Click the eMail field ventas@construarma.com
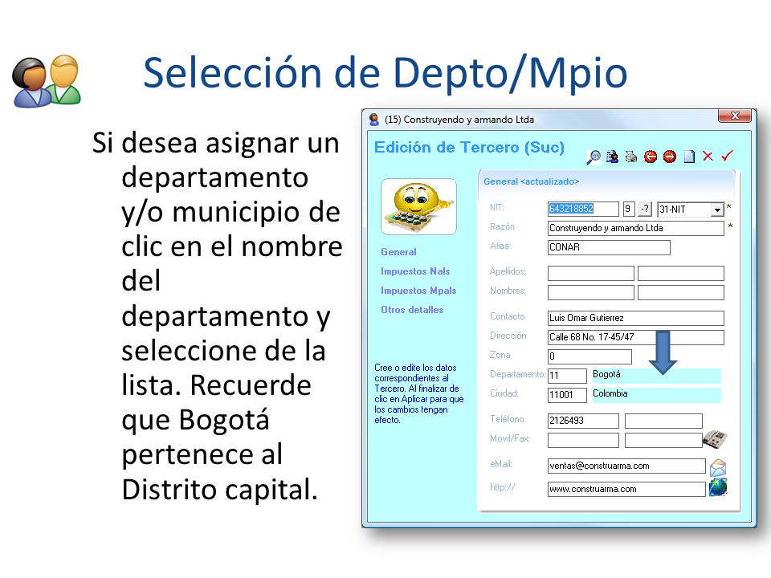The height and width of the screenshot is (578, 771). coord(626,466)
